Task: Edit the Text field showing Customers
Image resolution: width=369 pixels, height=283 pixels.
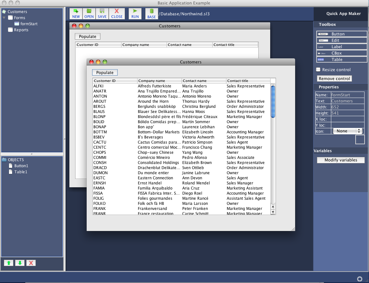Action: coord(348,101)
